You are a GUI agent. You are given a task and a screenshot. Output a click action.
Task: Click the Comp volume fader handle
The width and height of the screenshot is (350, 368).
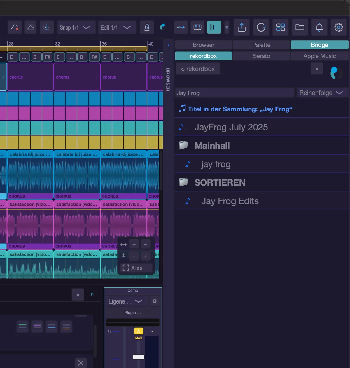139,357
